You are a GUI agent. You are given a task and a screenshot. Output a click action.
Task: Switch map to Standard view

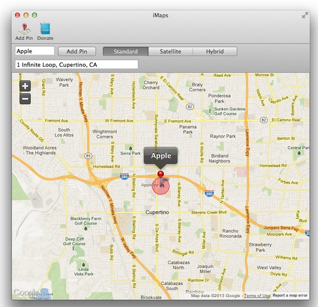126,51
